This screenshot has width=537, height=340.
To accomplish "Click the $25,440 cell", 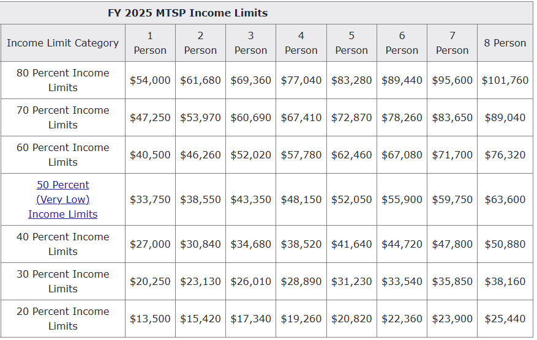I will pos(505,319).
